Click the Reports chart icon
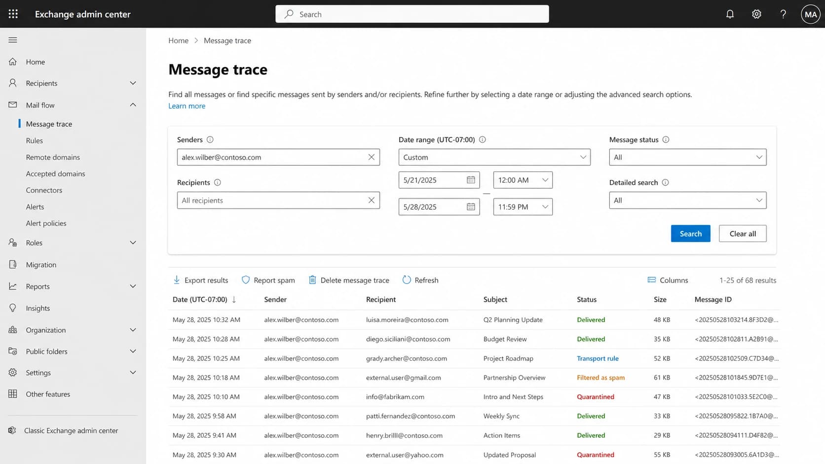Image resolution: width=825 pixels, height=464 pixels. click(x=13, y=286)
